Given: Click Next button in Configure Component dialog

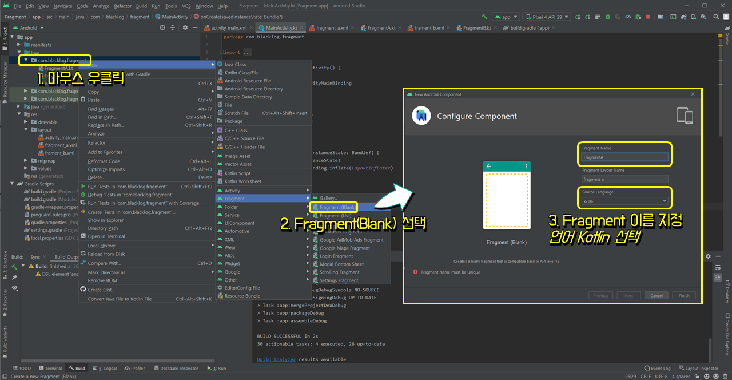Looking at the screenshot, I should [x=628, y=295].
